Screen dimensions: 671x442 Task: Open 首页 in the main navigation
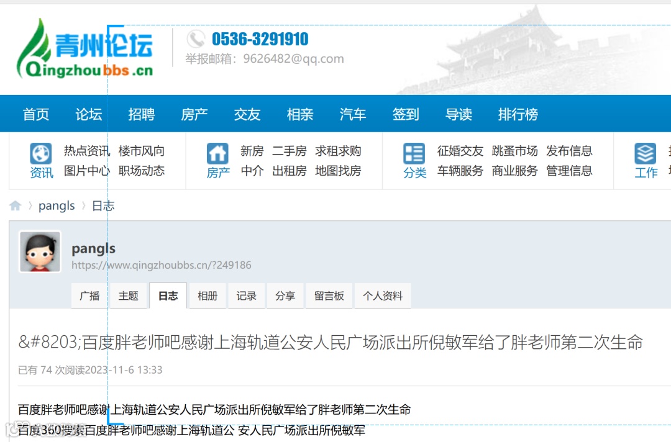(x=36, y=114)
